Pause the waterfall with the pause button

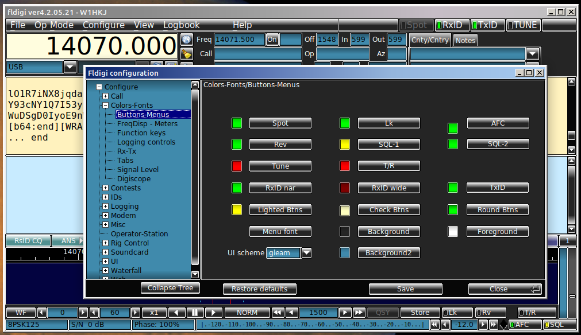point(195,313)
